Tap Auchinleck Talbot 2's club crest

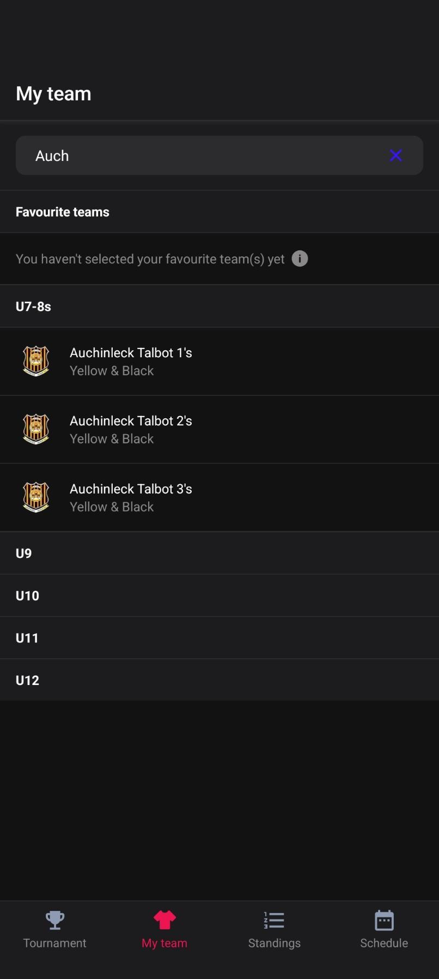pos(36,429)
